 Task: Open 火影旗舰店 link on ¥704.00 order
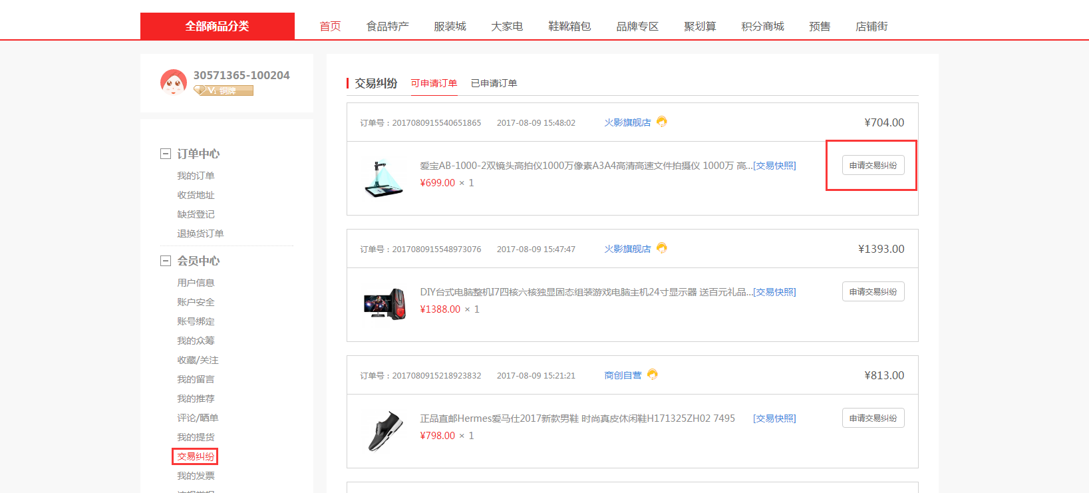[627, 122]
